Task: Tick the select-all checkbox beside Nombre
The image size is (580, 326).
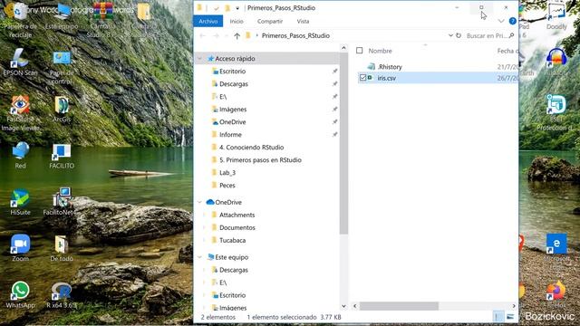Action: (359, 51)
